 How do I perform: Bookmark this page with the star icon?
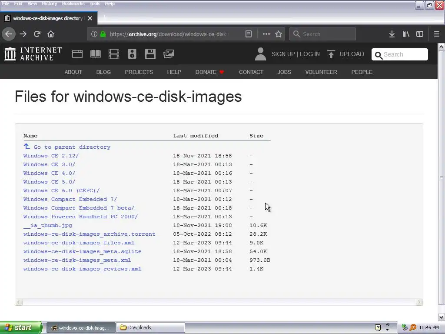[x=279, y=34]
